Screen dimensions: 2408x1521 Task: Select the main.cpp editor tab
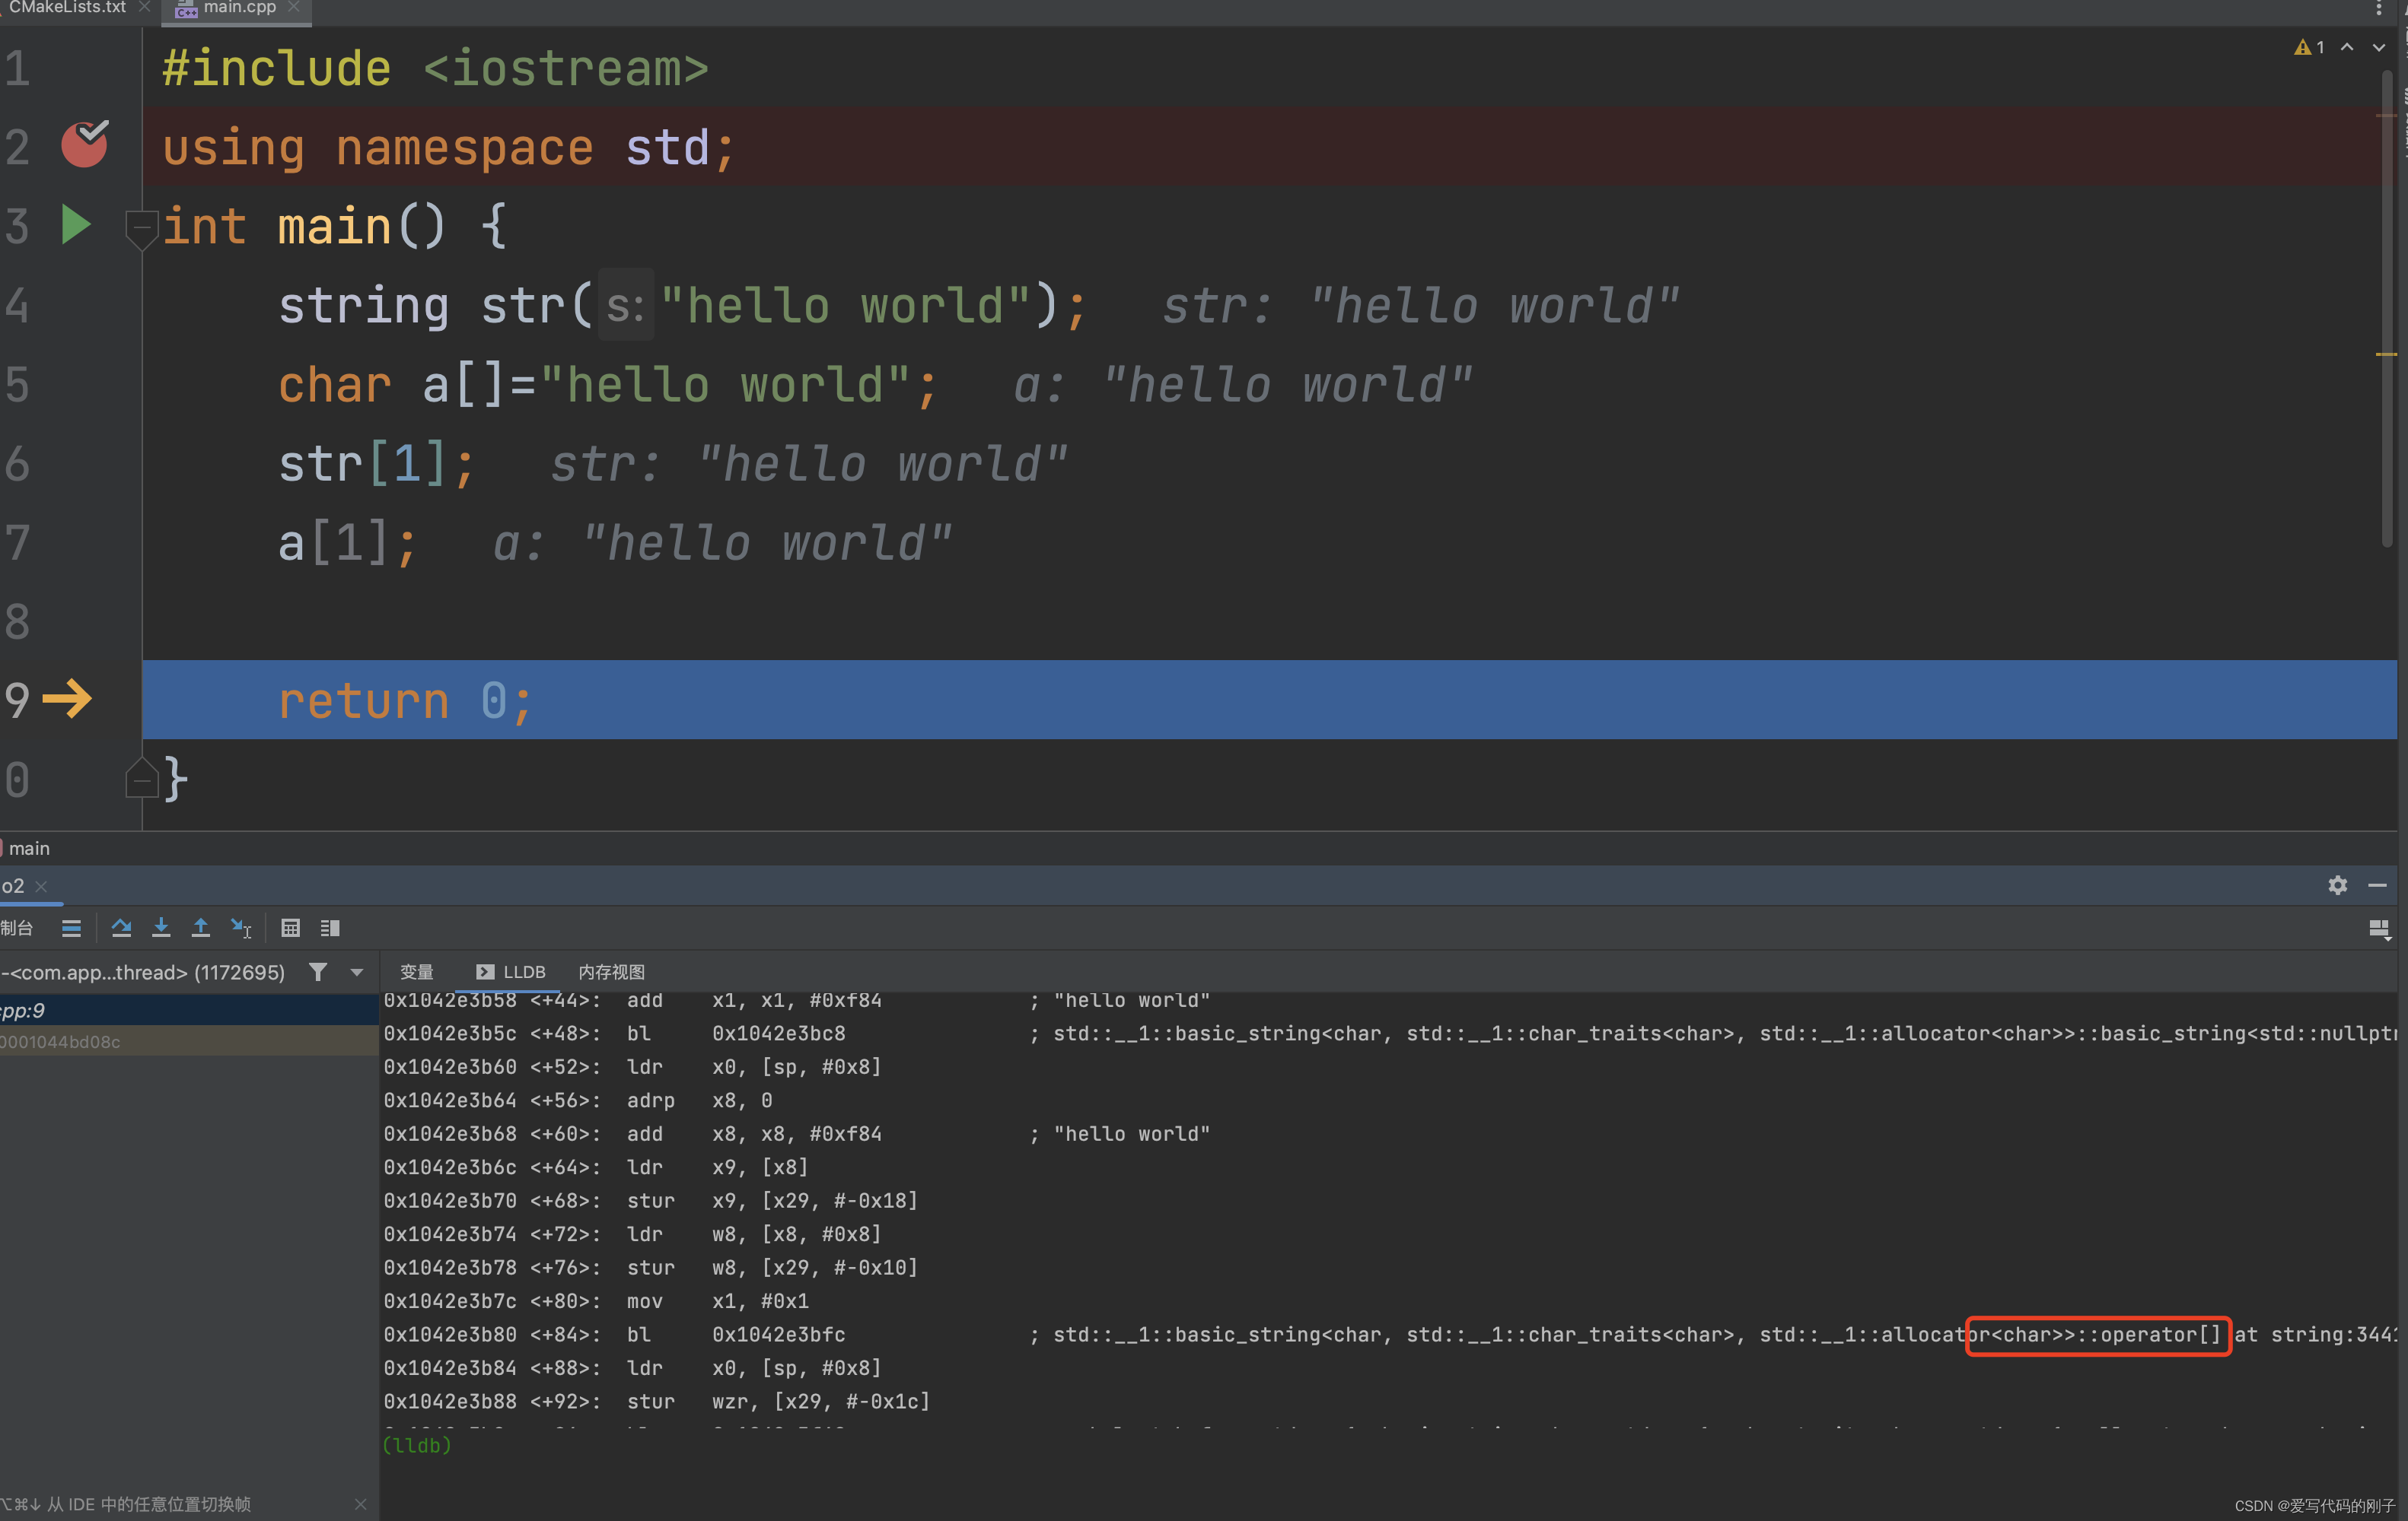(x=238, y=8)
